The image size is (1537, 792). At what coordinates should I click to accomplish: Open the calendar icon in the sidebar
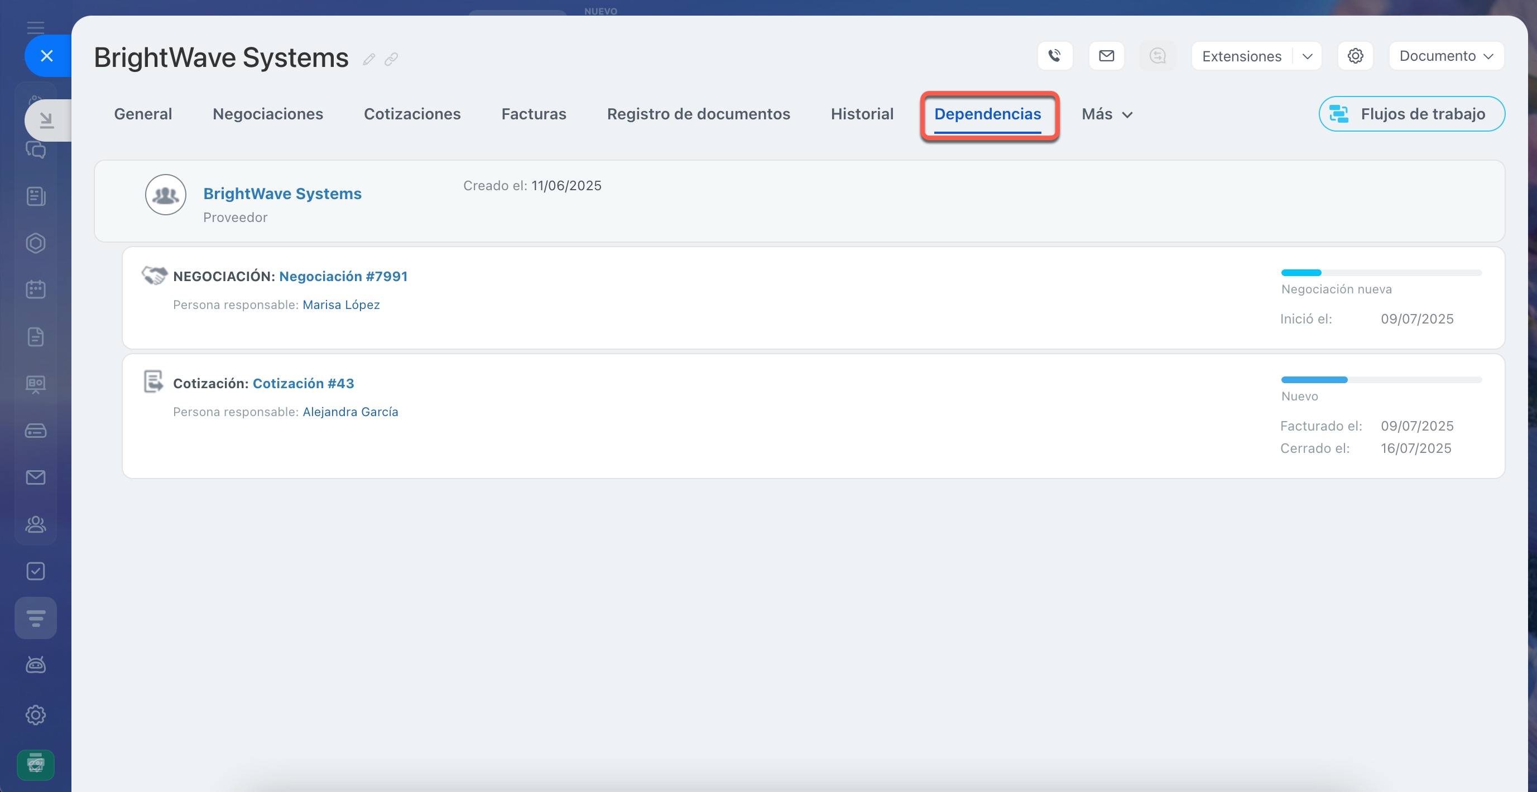point(36,290)
